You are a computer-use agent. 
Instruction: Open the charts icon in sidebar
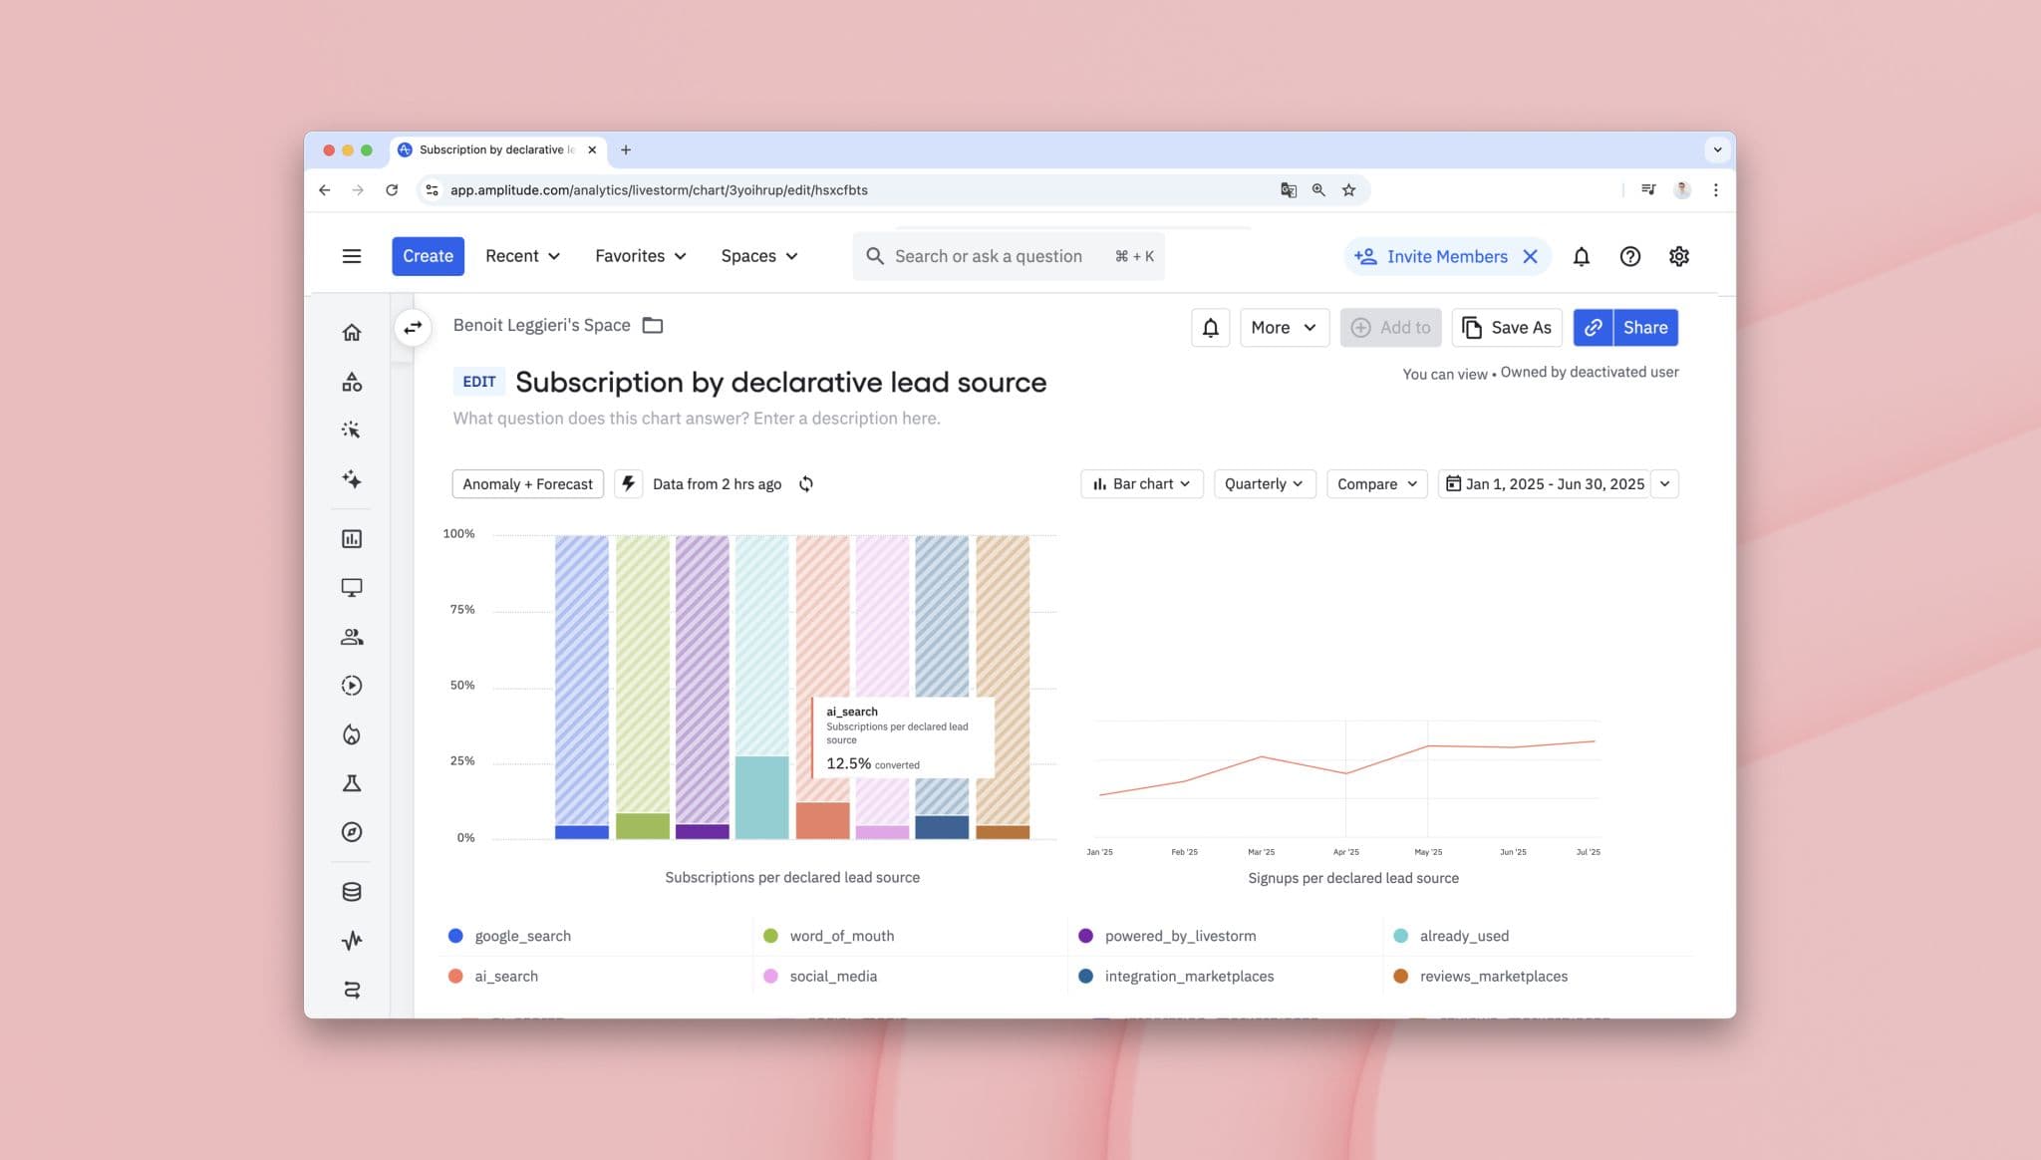351,539
